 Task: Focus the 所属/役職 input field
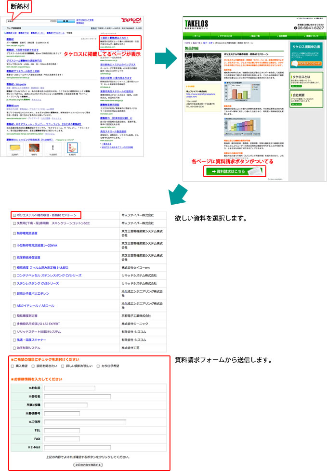click(66, 405)
